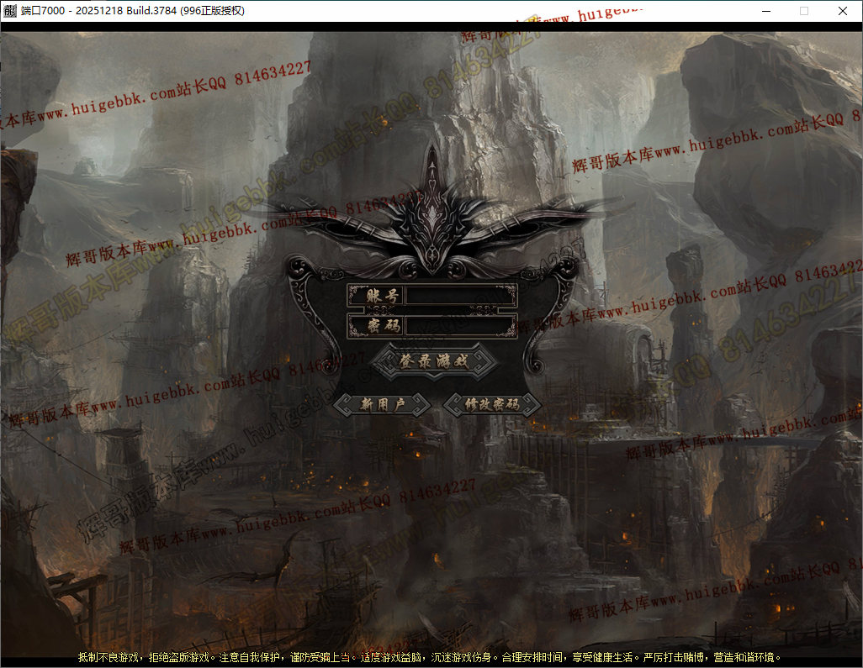
Task: Click the ornamental divider between account and password
Action: point(432,310)
